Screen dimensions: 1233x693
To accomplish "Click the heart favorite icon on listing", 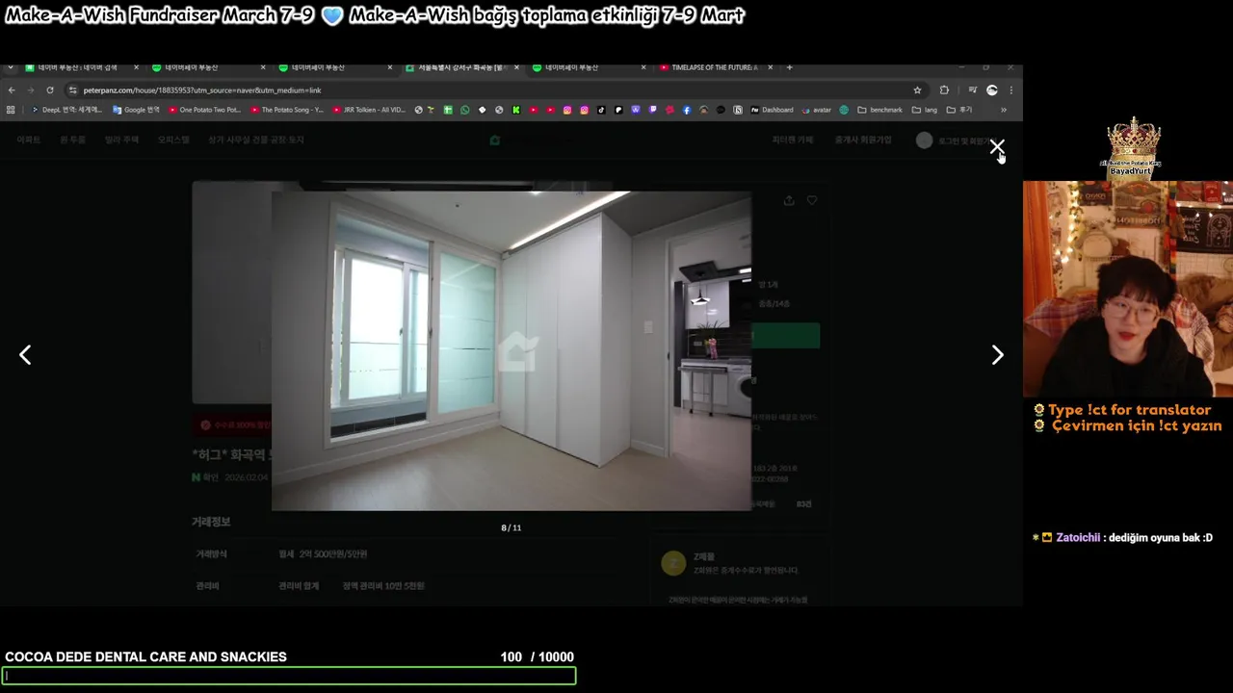I will (812, 200).
